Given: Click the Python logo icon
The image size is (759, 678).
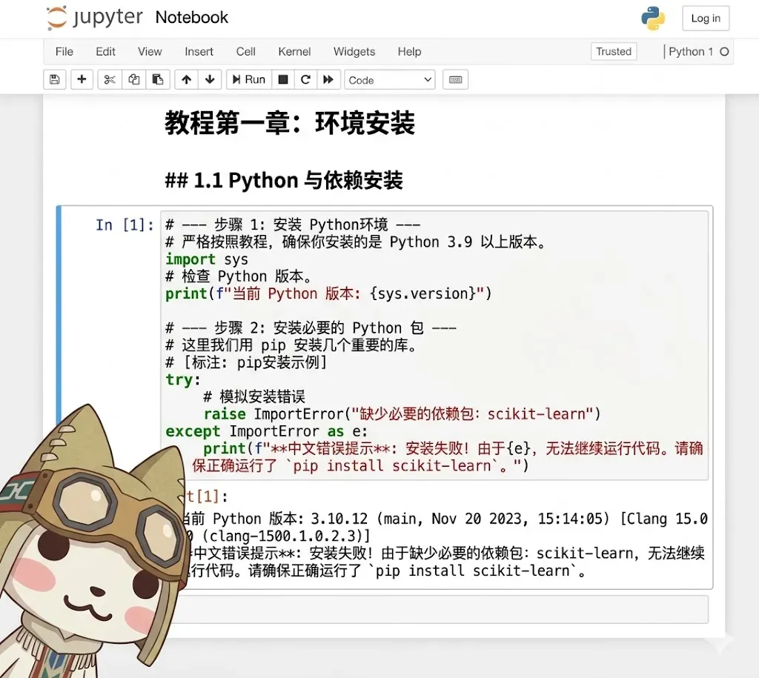Looking at the screenshot, I should pyautogui.click(x=653, y=19).
